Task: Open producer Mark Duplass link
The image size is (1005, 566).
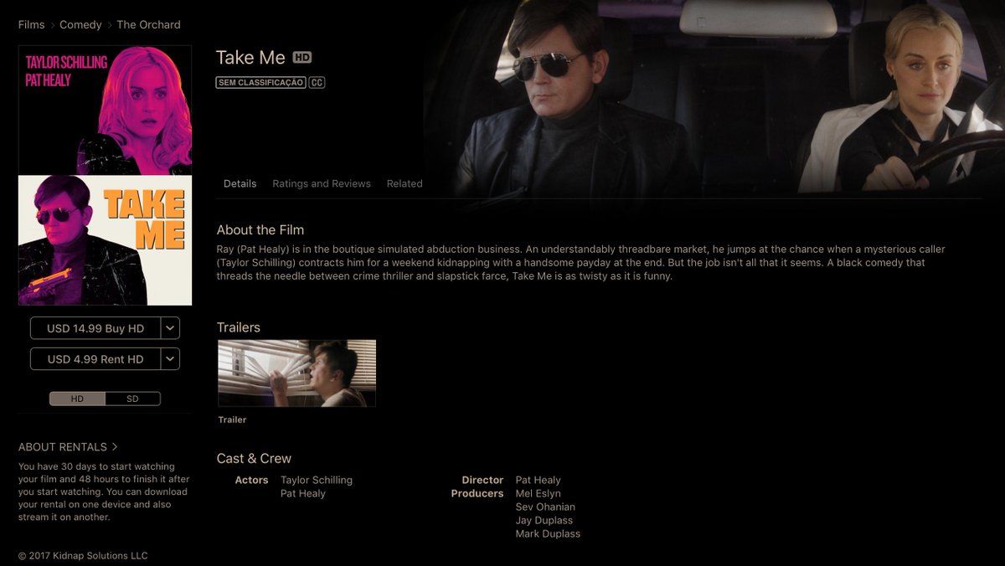Action: tap(548, 533)
